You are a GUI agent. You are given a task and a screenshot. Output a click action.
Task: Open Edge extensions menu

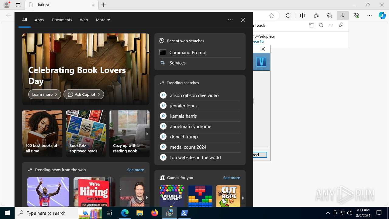[288, 16]
